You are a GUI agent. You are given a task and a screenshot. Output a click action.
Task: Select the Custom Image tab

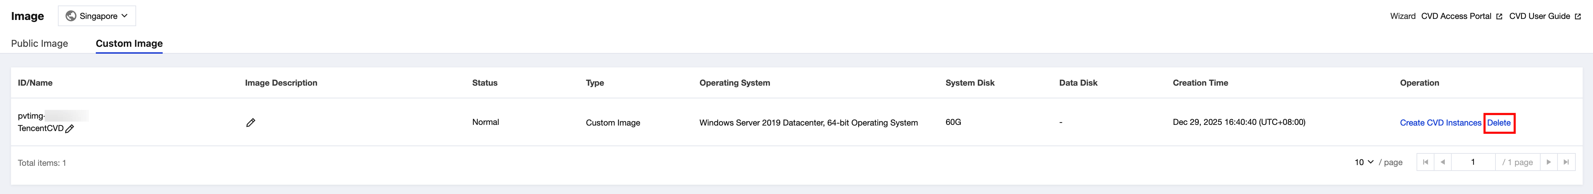tap(129, 43)
